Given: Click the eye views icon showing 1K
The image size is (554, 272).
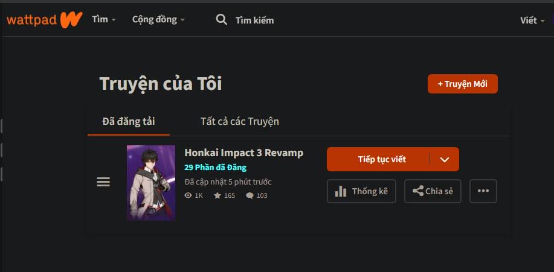Looking at the screenshot, I should coord(188,195).
